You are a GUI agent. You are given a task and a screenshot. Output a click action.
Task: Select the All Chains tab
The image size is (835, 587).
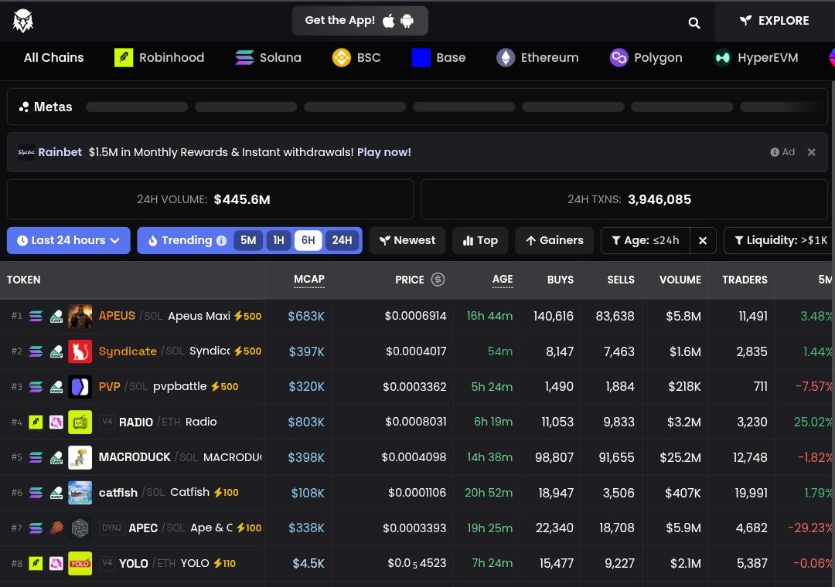point(54,57)
